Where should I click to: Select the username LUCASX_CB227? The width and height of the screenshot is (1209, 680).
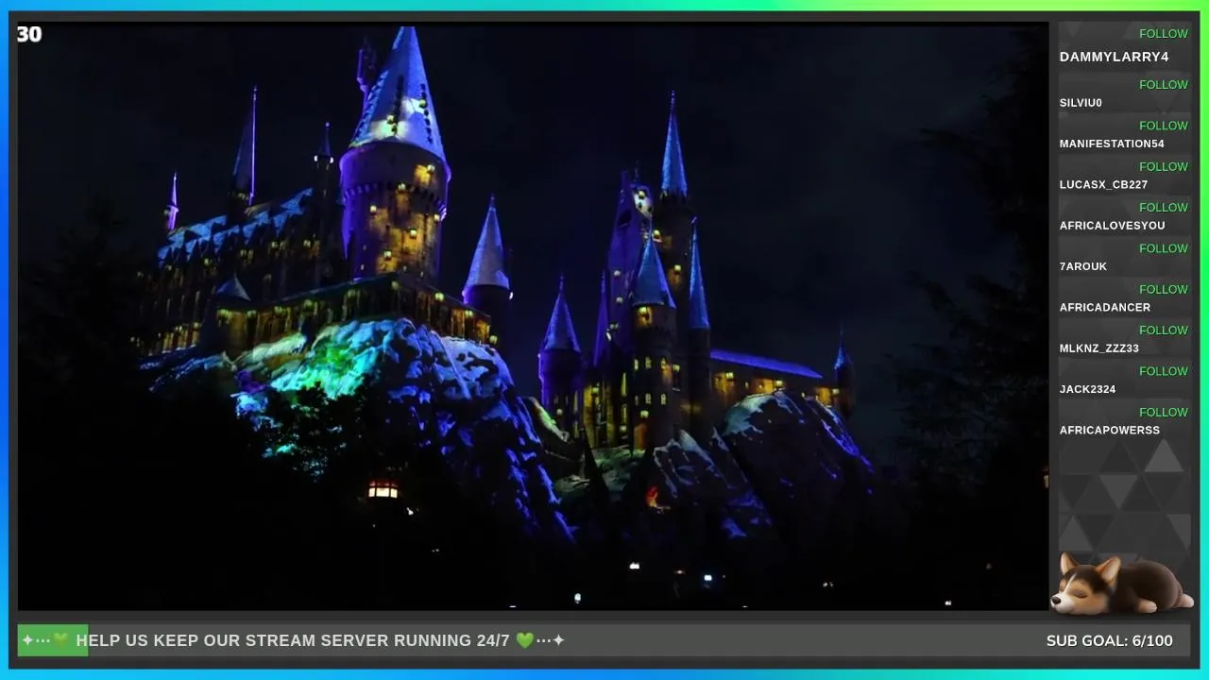coord(1103,185)
